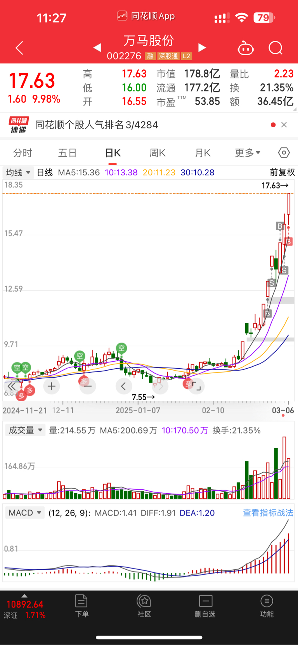Image resolution: width=298 pixels, height=645 pixels.
Task: Open 社区 community icon
Action: (144, 606)
